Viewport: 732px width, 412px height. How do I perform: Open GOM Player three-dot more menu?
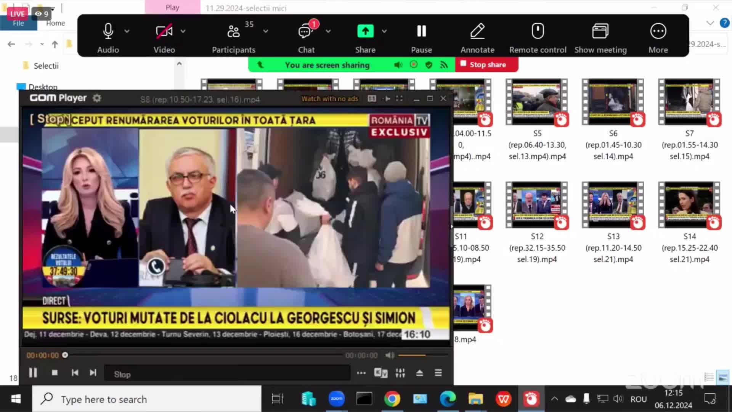click(x=361, y=373)
